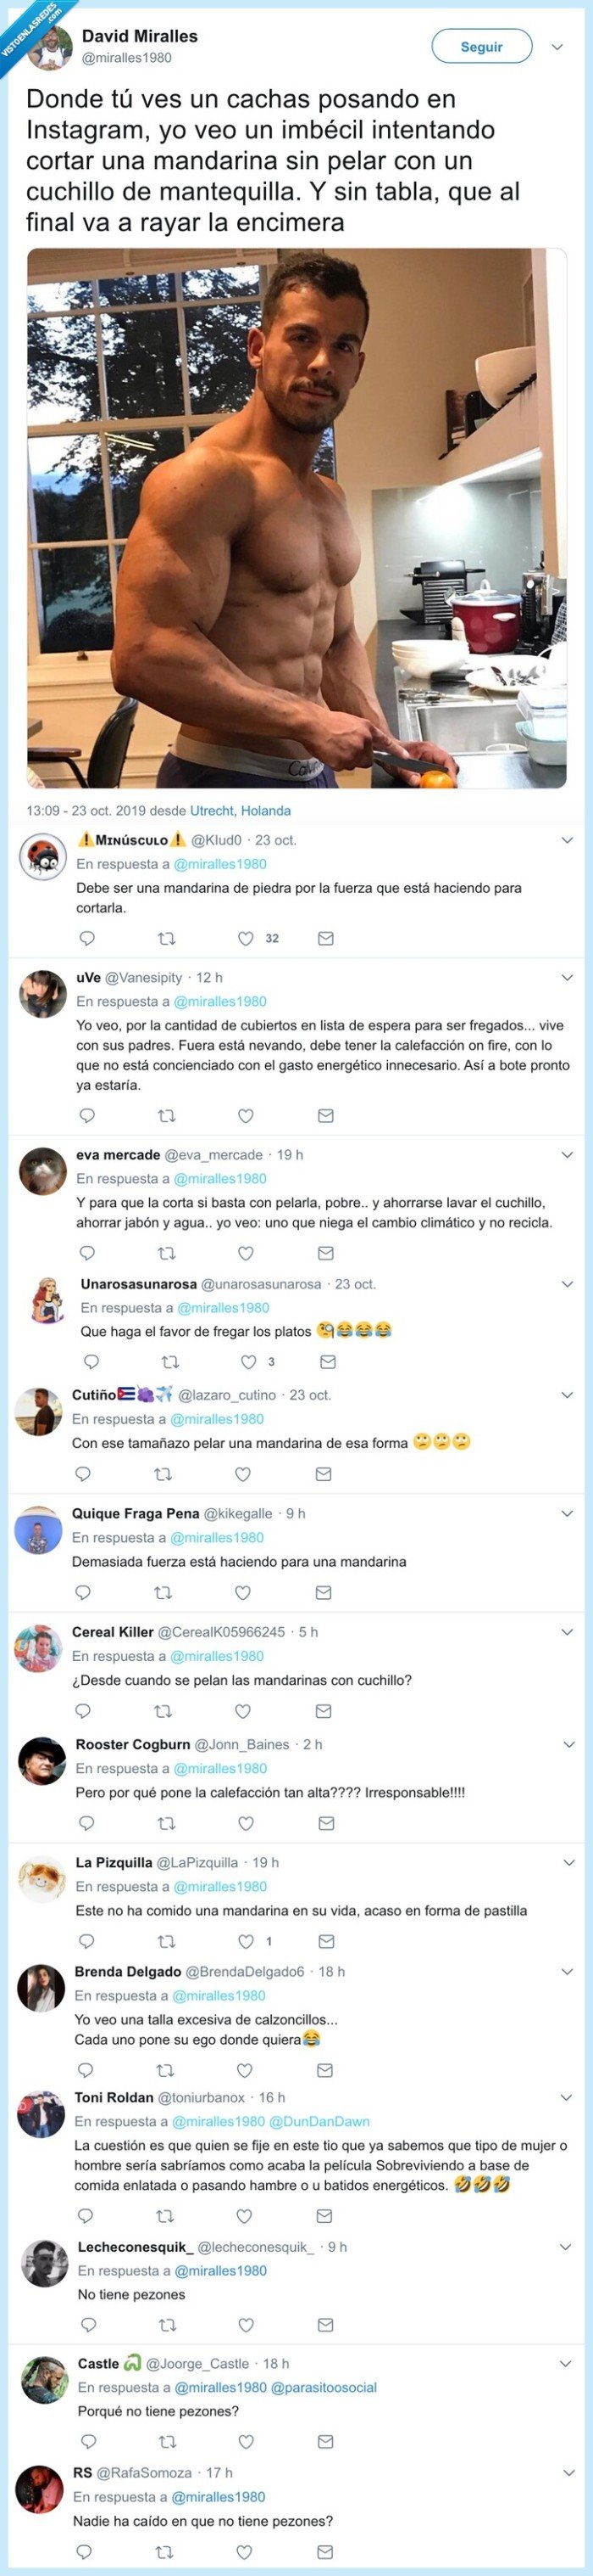The height and width of the screenshot is (2576, 593).
Task: Like the Lecheconesquik_ reply
Action: tap(247, 2325)
